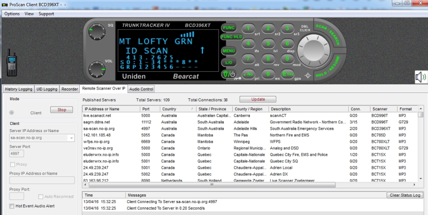Select the Client mode radio button

pyautogui.click(x=12, y=113)
